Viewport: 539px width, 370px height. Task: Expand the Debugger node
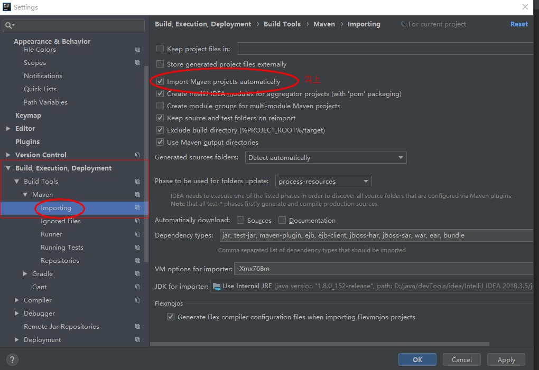click(x=16, y=313)
